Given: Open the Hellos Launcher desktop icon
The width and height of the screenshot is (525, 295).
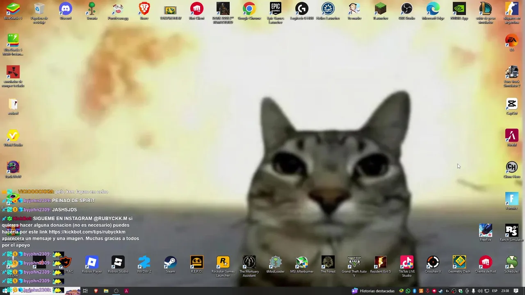Looking at the screenshot, I should [328, 11].
